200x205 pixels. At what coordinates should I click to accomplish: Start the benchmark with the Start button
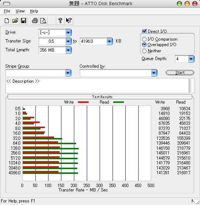[180, 72]
